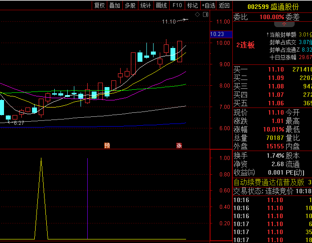Add stock via +自选 button
Image resolution: width=312 pixels, height=243 pixels.
(209, 5)
